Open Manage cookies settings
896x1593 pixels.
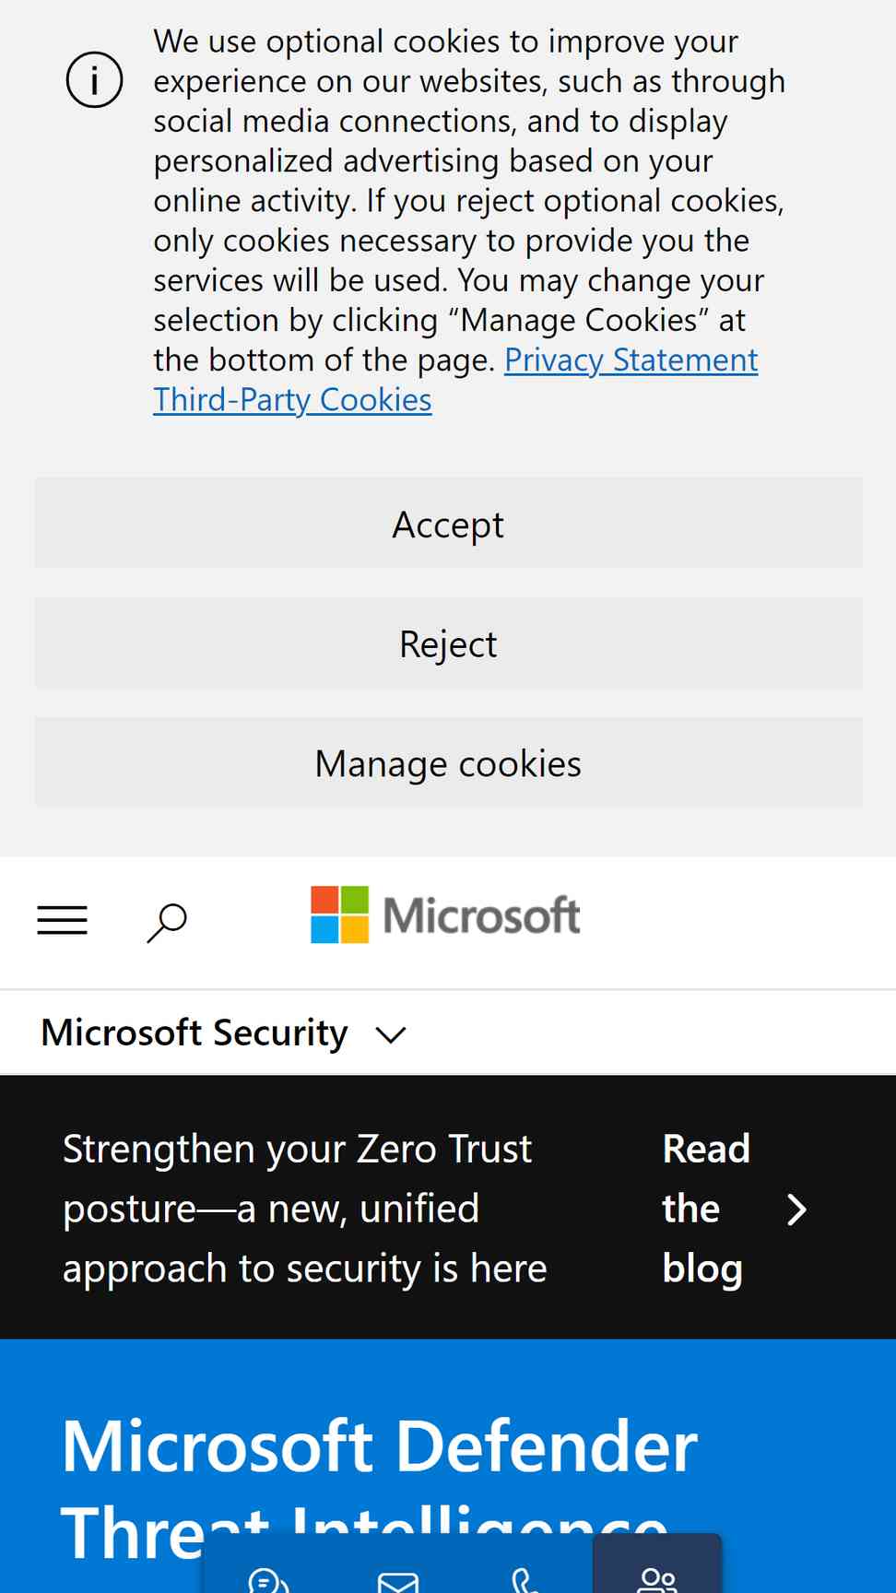[449, 762]
